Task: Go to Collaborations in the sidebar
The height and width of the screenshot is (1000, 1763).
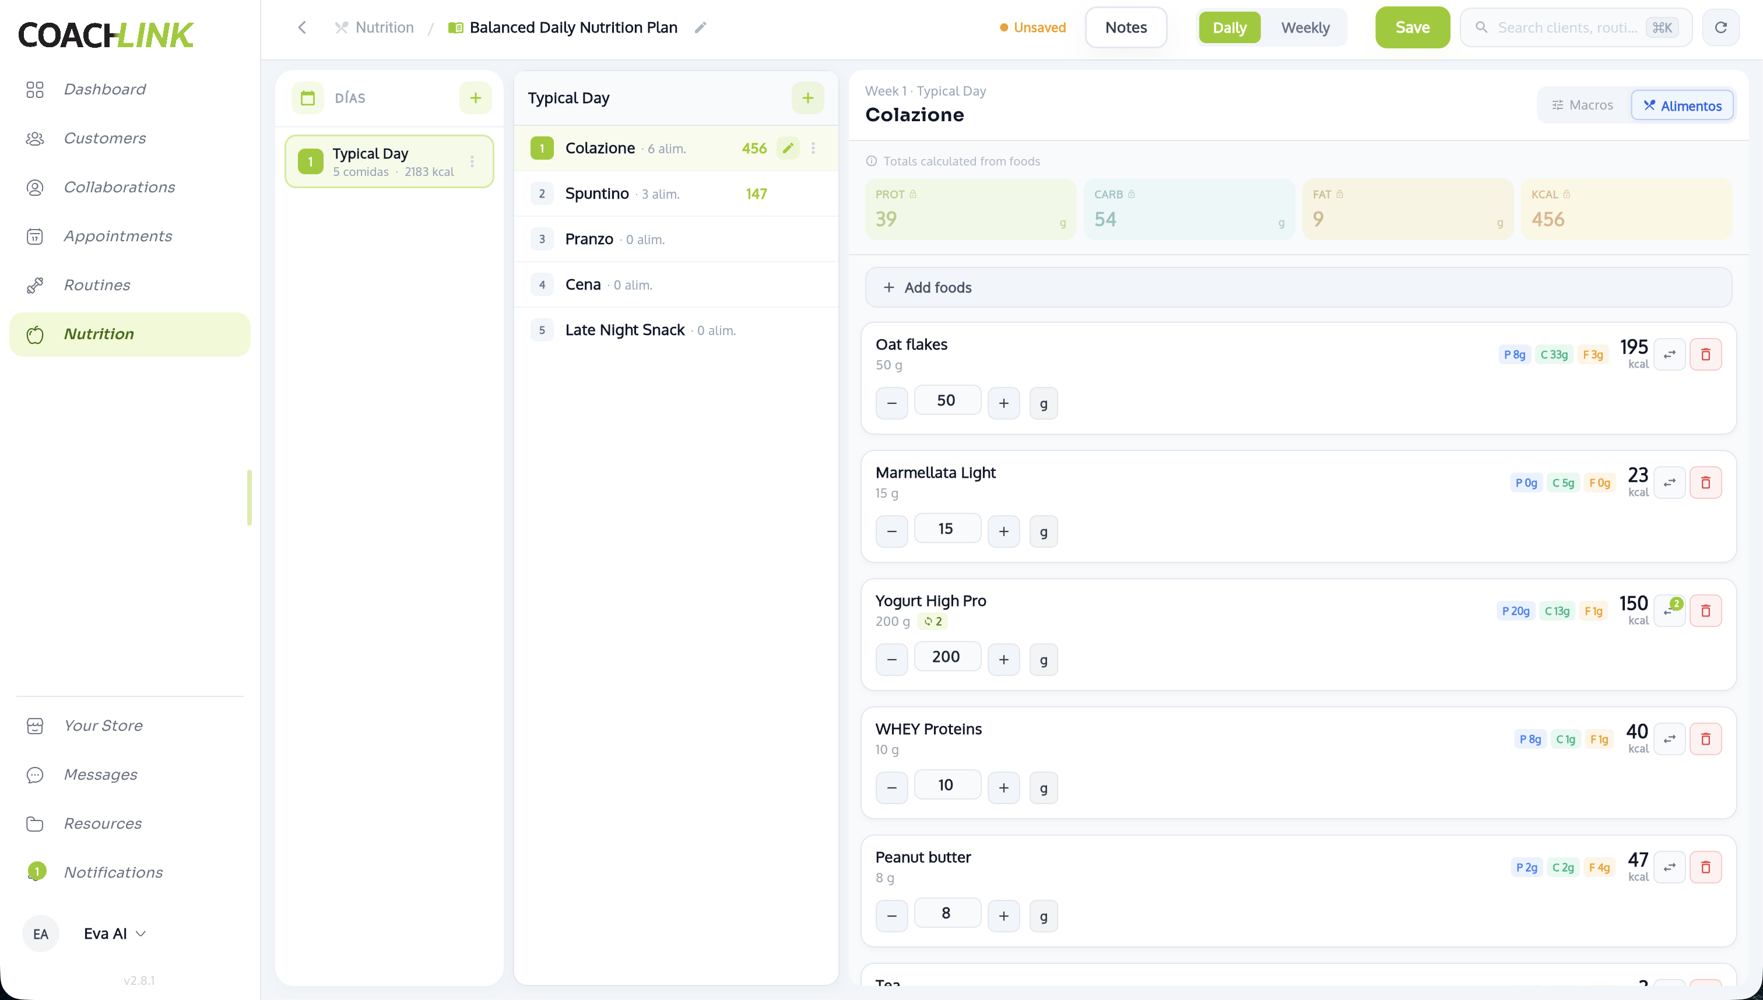Action: [119, 187]
